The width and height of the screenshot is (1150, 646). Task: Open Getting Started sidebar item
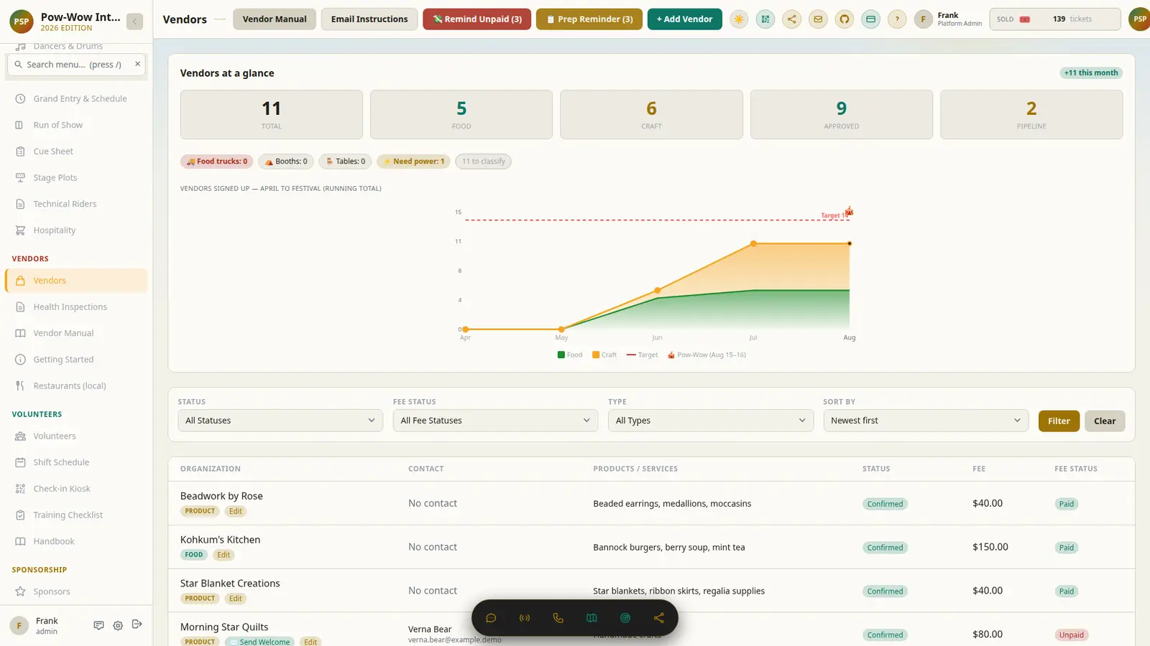click(x=76, y=360)
